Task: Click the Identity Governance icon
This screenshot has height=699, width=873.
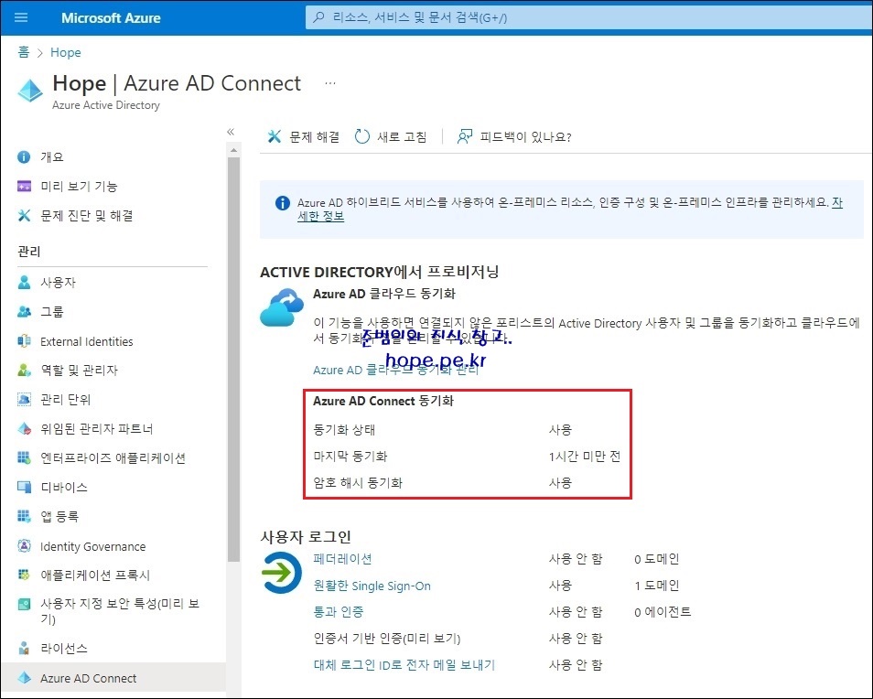Action: click(24, 546)
